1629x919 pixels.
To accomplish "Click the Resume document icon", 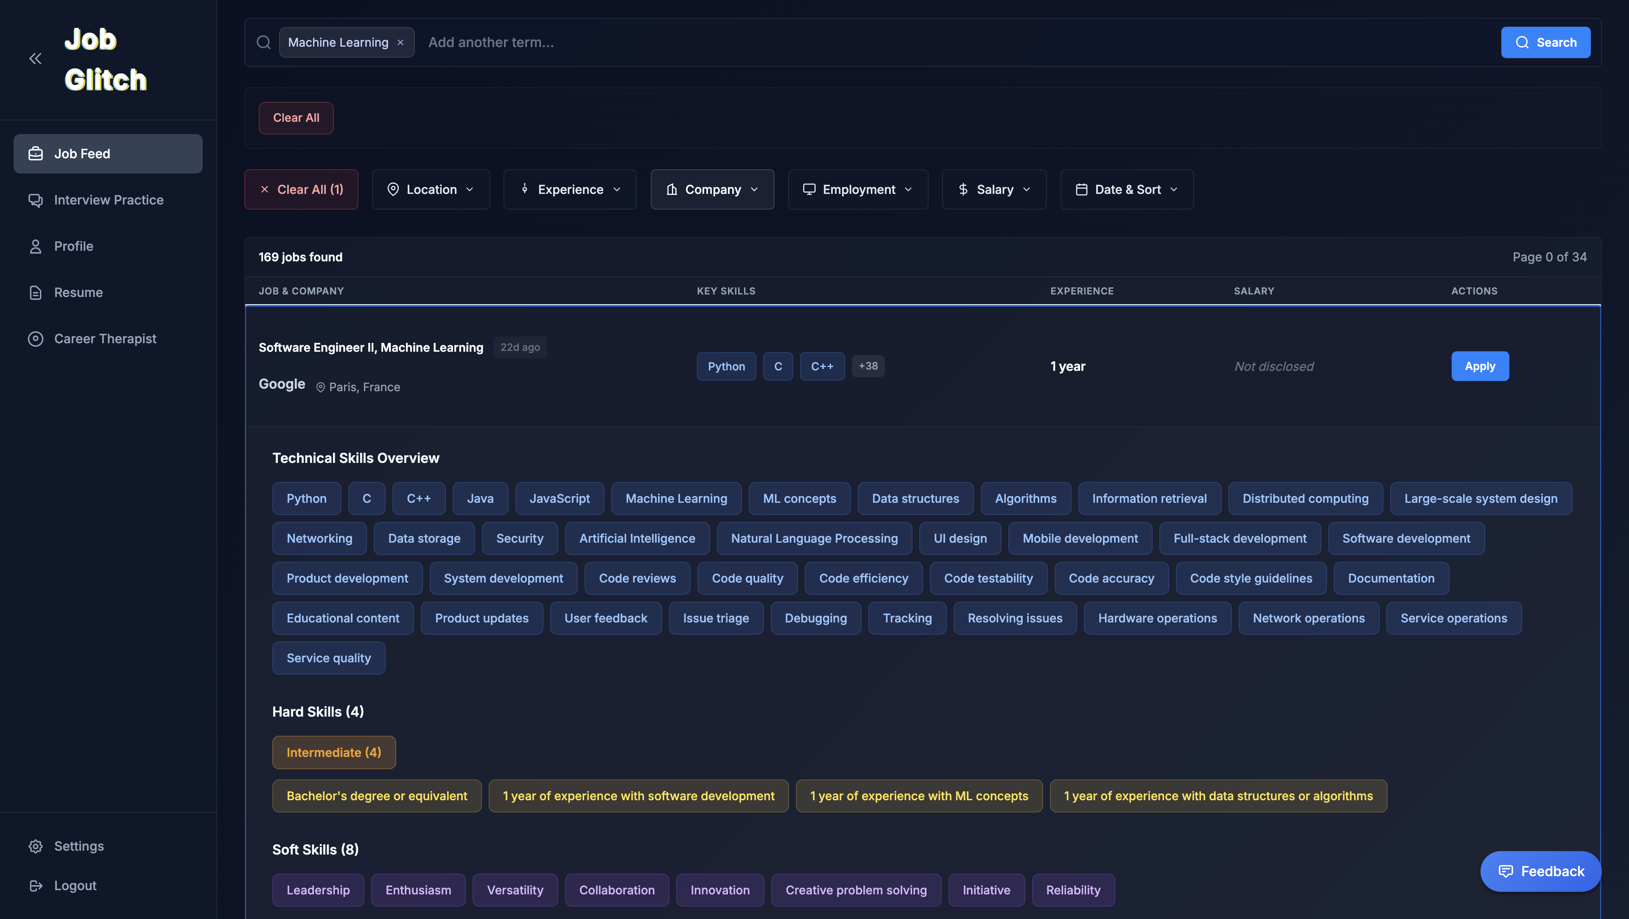I will (x=35, y=292).
